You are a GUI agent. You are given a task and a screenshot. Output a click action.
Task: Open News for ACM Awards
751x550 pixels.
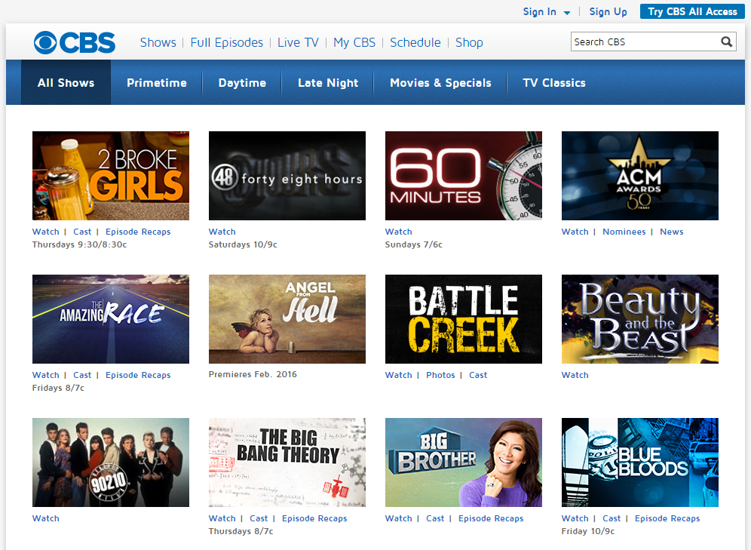[x=672, y=232]
